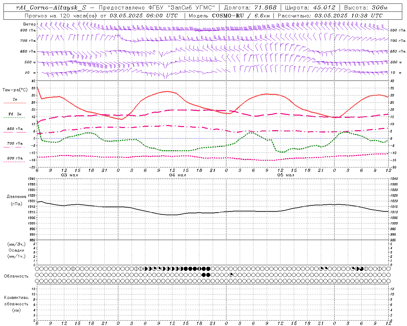The width and height of the screenshot is (407, 326).
Task: Select the Высота: 306м header field
Action: tap(366, 8)
